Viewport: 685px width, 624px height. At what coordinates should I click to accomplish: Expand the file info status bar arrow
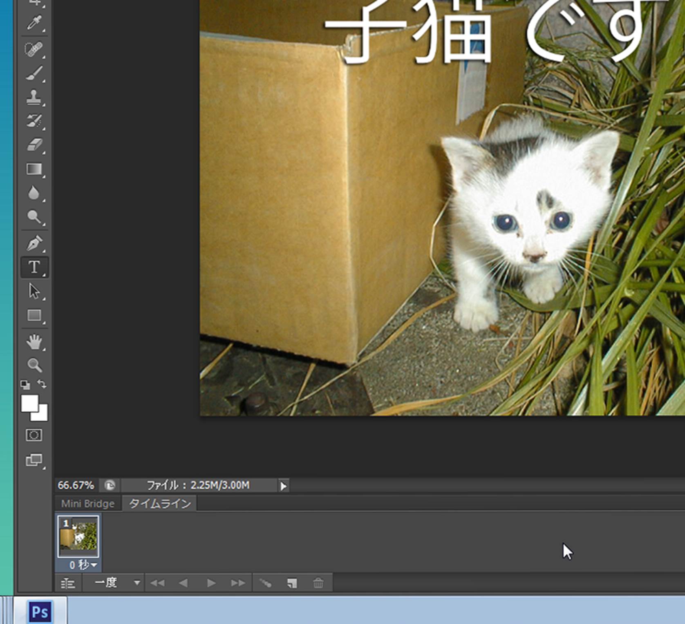point(283,486)
